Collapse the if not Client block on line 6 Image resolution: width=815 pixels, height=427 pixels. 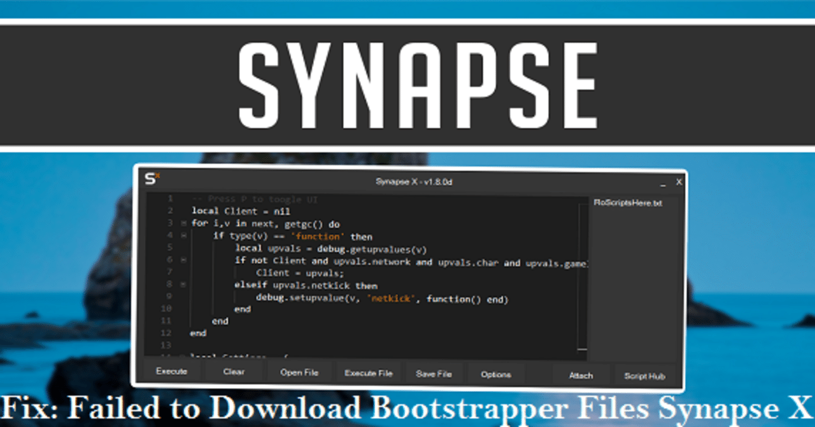click(183, 260)
